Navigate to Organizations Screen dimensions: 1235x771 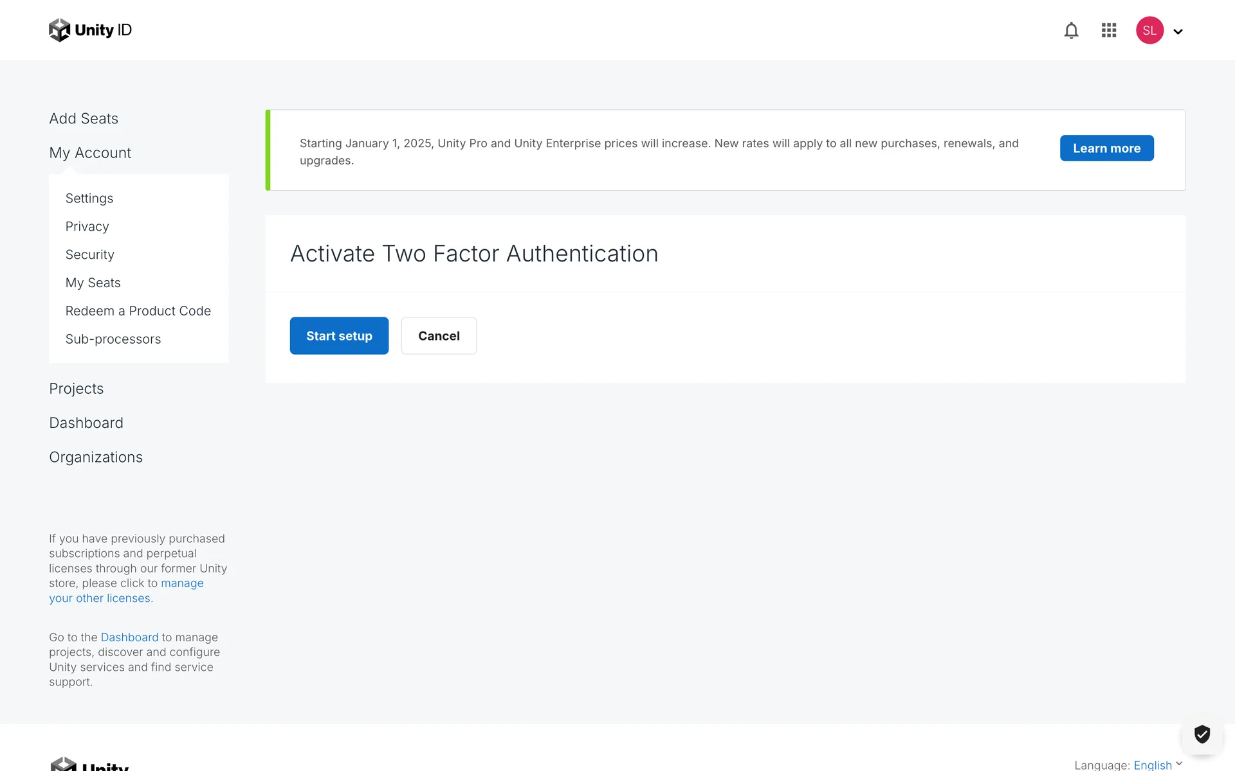point(96,457)
